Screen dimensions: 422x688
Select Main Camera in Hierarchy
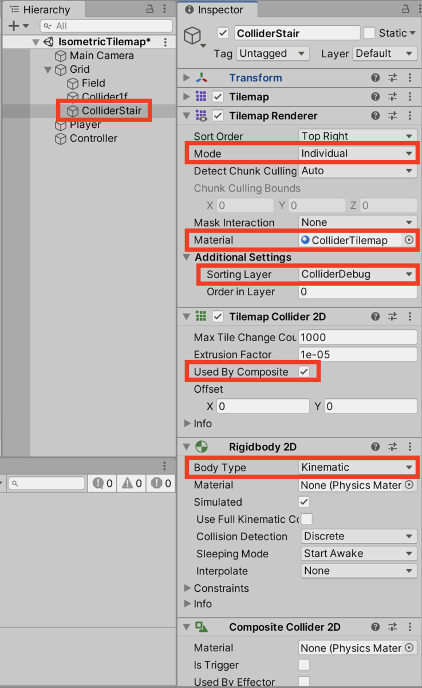pyautogui.click(x=101, y=56)
